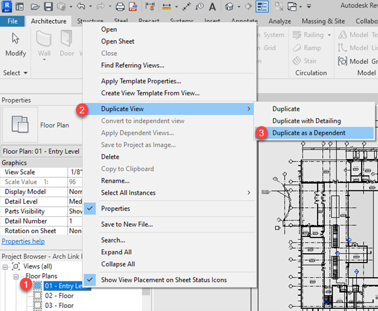
Task: Click Expand All in context menu
Action: click(x=170, y=252)
